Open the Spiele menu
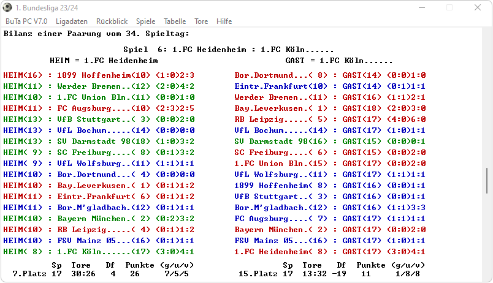 coord(145,21)
